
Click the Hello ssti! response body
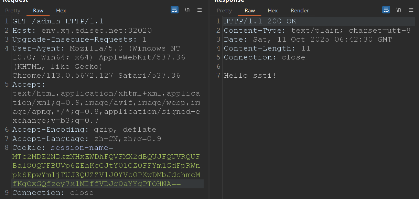click(x=250, y=75)
